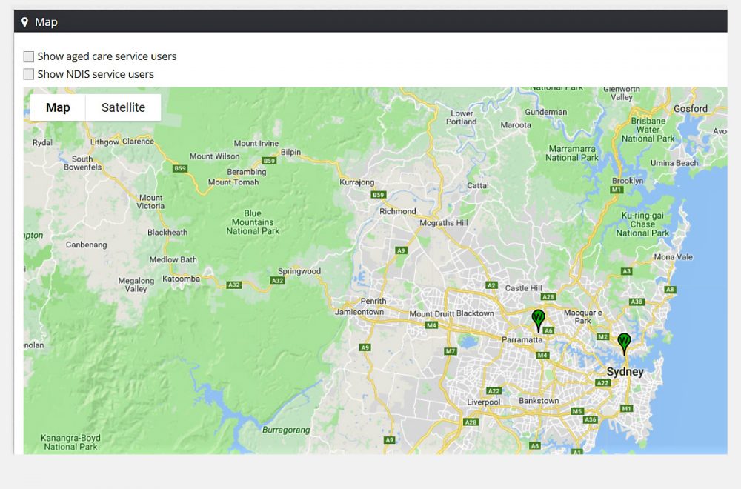Enable Show aged care service users checkbox
741x489 pixels.
29,57
